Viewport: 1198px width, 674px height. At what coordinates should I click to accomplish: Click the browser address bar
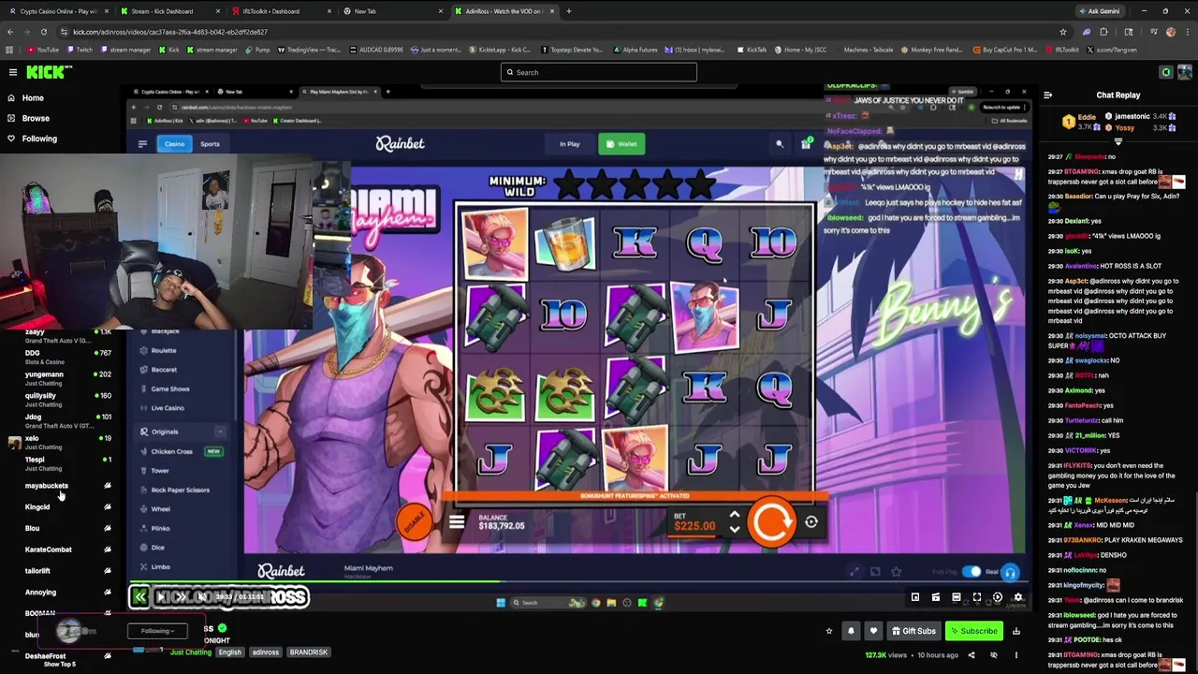(x=562, y=32)
